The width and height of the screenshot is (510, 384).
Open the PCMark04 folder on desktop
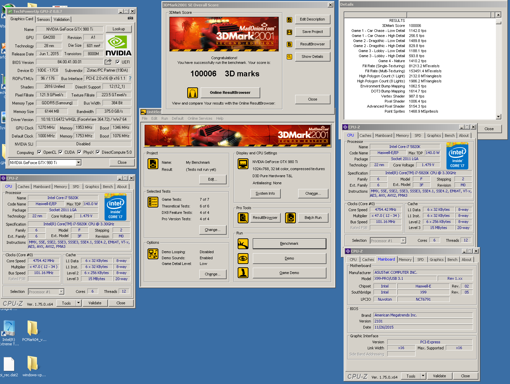[x=33, y=331]
